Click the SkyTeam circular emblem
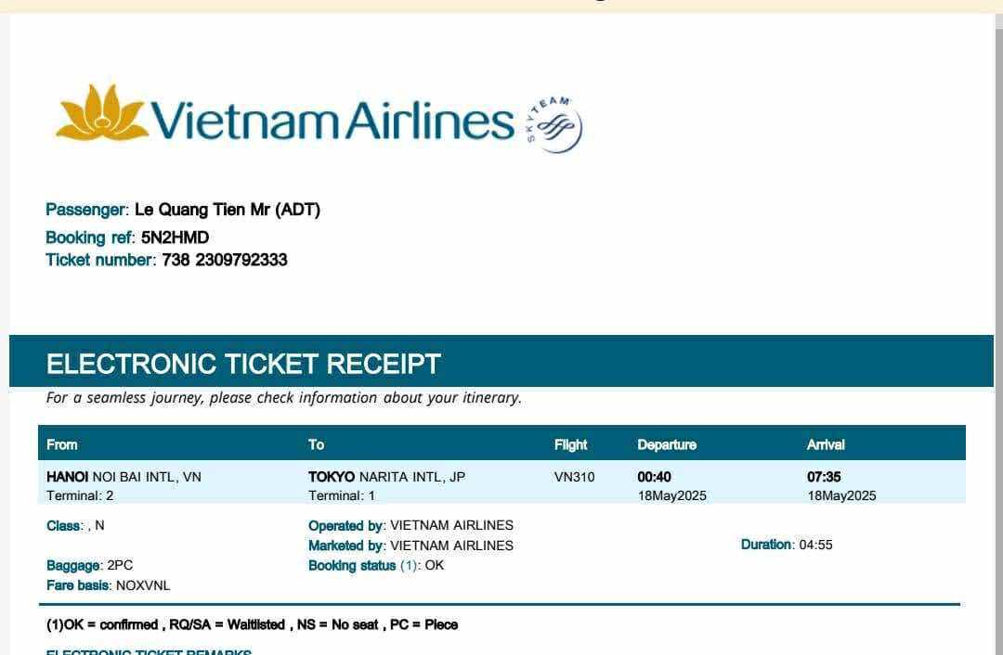Screen dimensions: 1003x655 click(555, 125)
